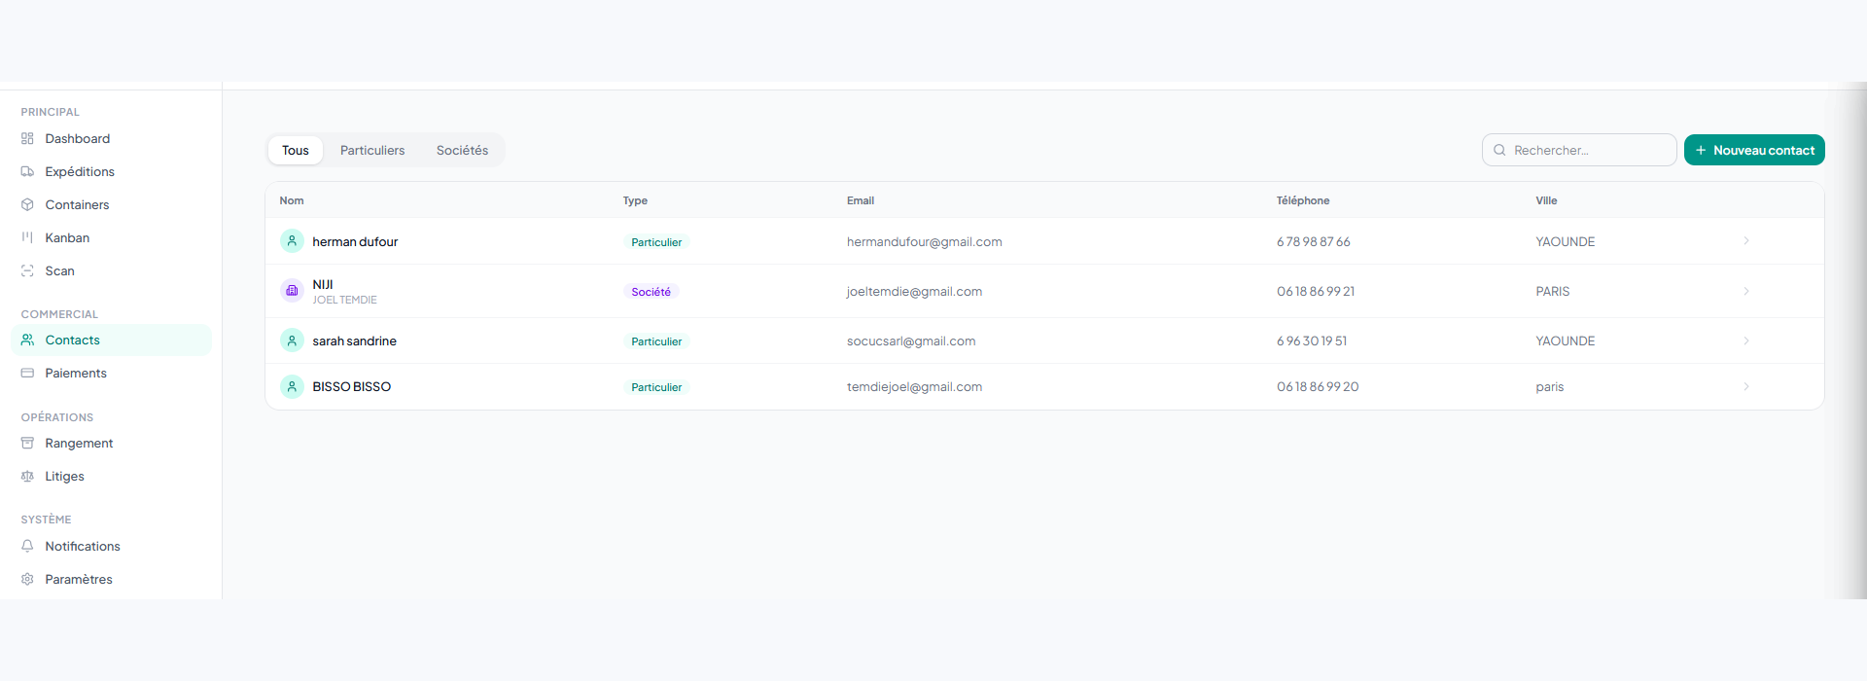The height and width of the screenshot is (681, 1867).
Task: Open herman dufour row chevron
Action: (1746, 241)
